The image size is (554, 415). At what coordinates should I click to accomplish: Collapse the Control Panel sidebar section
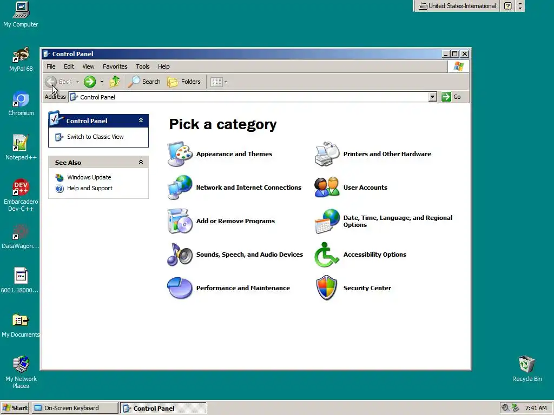pyautogui.click(x=141, y=121)
